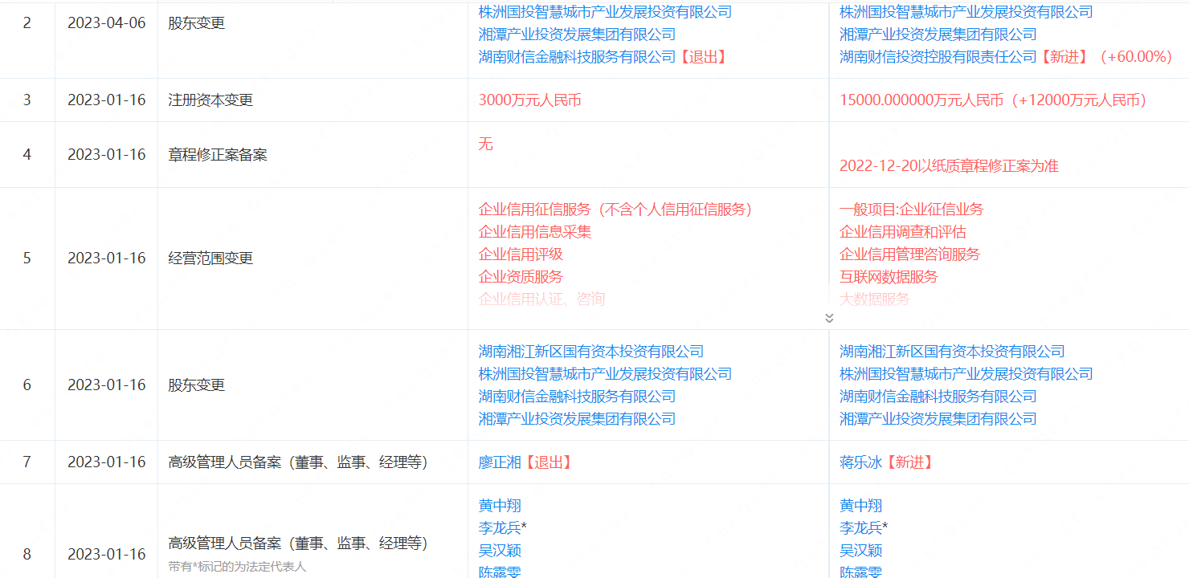Select date 2023-01-16 in the 章程修正案备案 row

(107, 154)
